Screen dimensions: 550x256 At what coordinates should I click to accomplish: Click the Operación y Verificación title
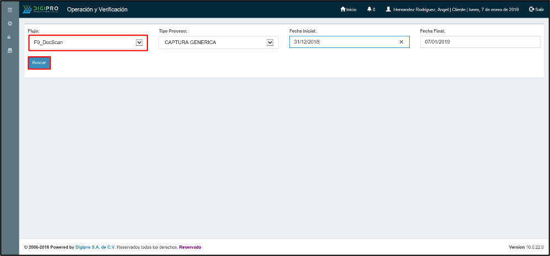[x=97, y=9]
